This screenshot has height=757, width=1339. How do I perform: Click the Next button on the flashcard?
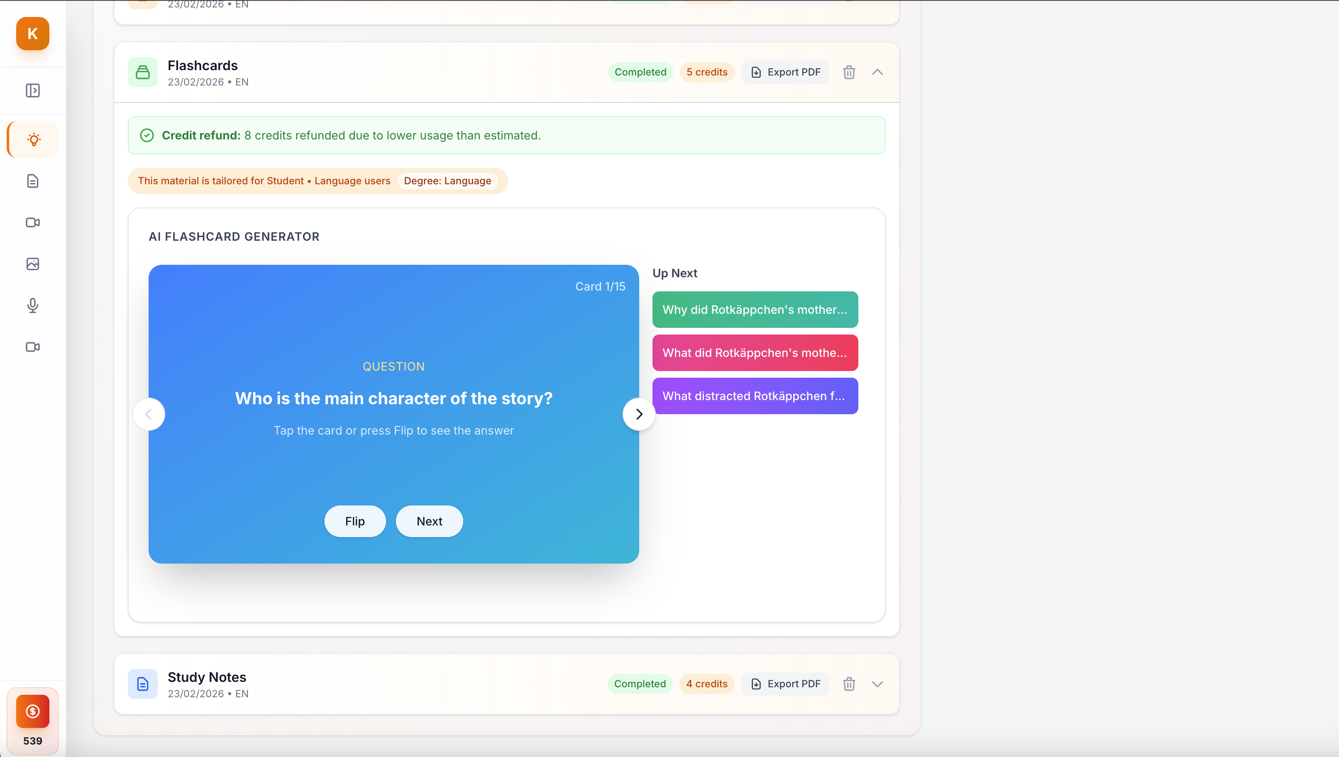pos(429,521)
